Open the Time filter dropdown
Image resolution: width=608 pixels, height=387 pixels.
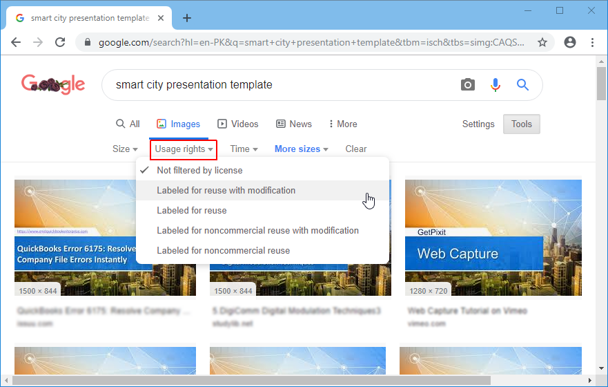244,149
